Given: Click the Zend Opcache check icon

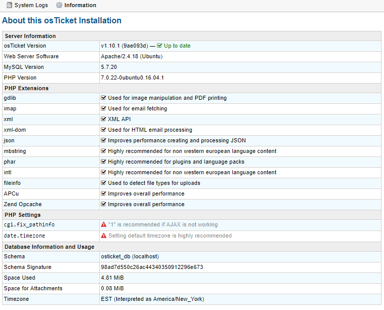Looking at the screenshot, I should point(103,204).
